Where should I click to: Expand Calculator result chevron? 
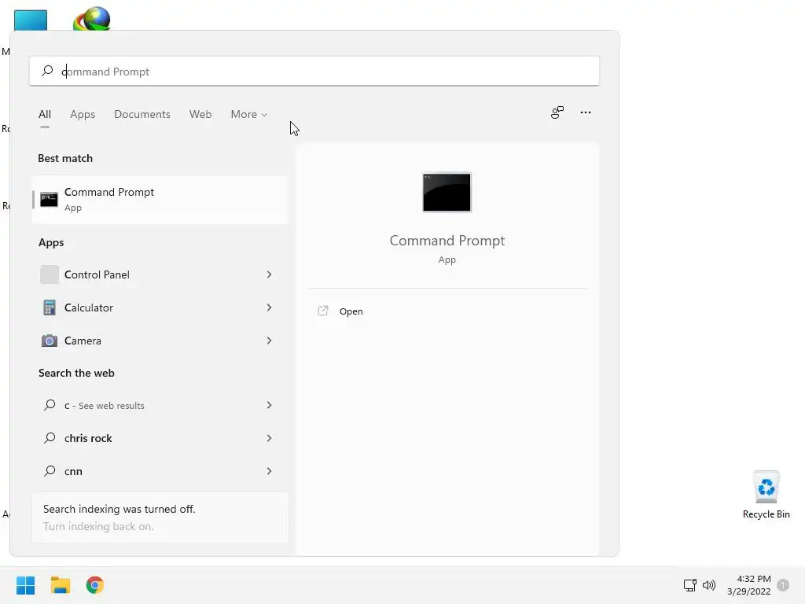(x=269, y=308)
